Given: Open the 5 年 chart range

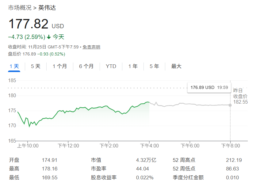Looking at the screenshot, I should click(x=154, y=66).
